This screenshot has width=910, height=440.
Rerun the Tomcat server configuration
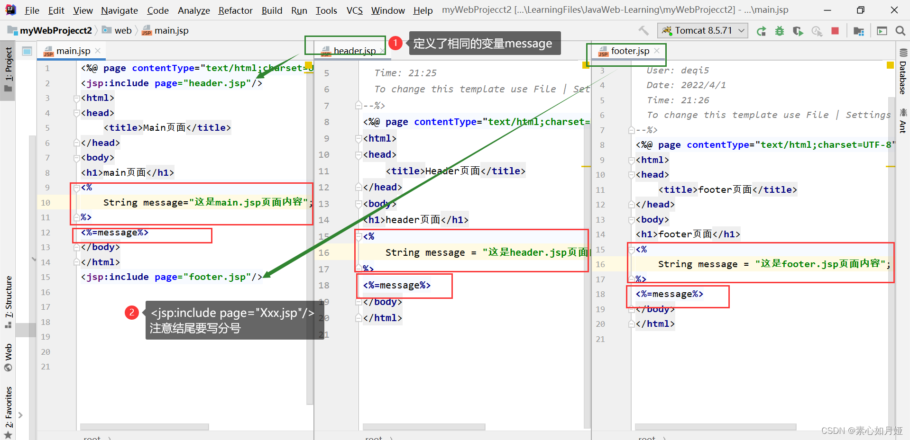click(x=762, y=31)
